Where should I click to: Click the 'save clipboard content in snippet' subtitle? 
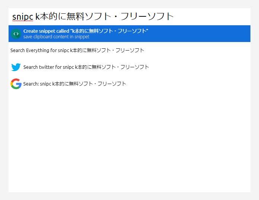(56, 37)
